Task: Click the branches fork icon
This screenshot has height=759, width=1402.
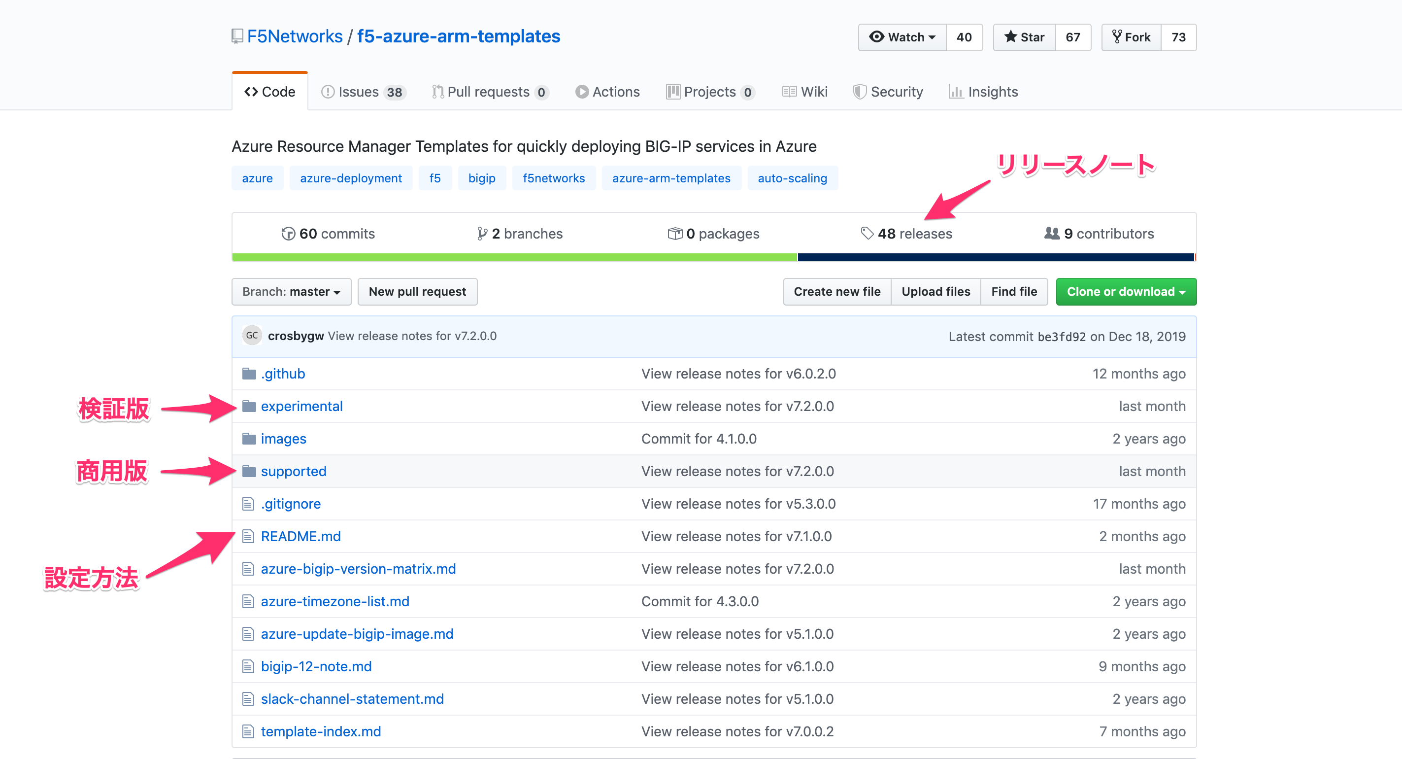Action: (482, 234)
